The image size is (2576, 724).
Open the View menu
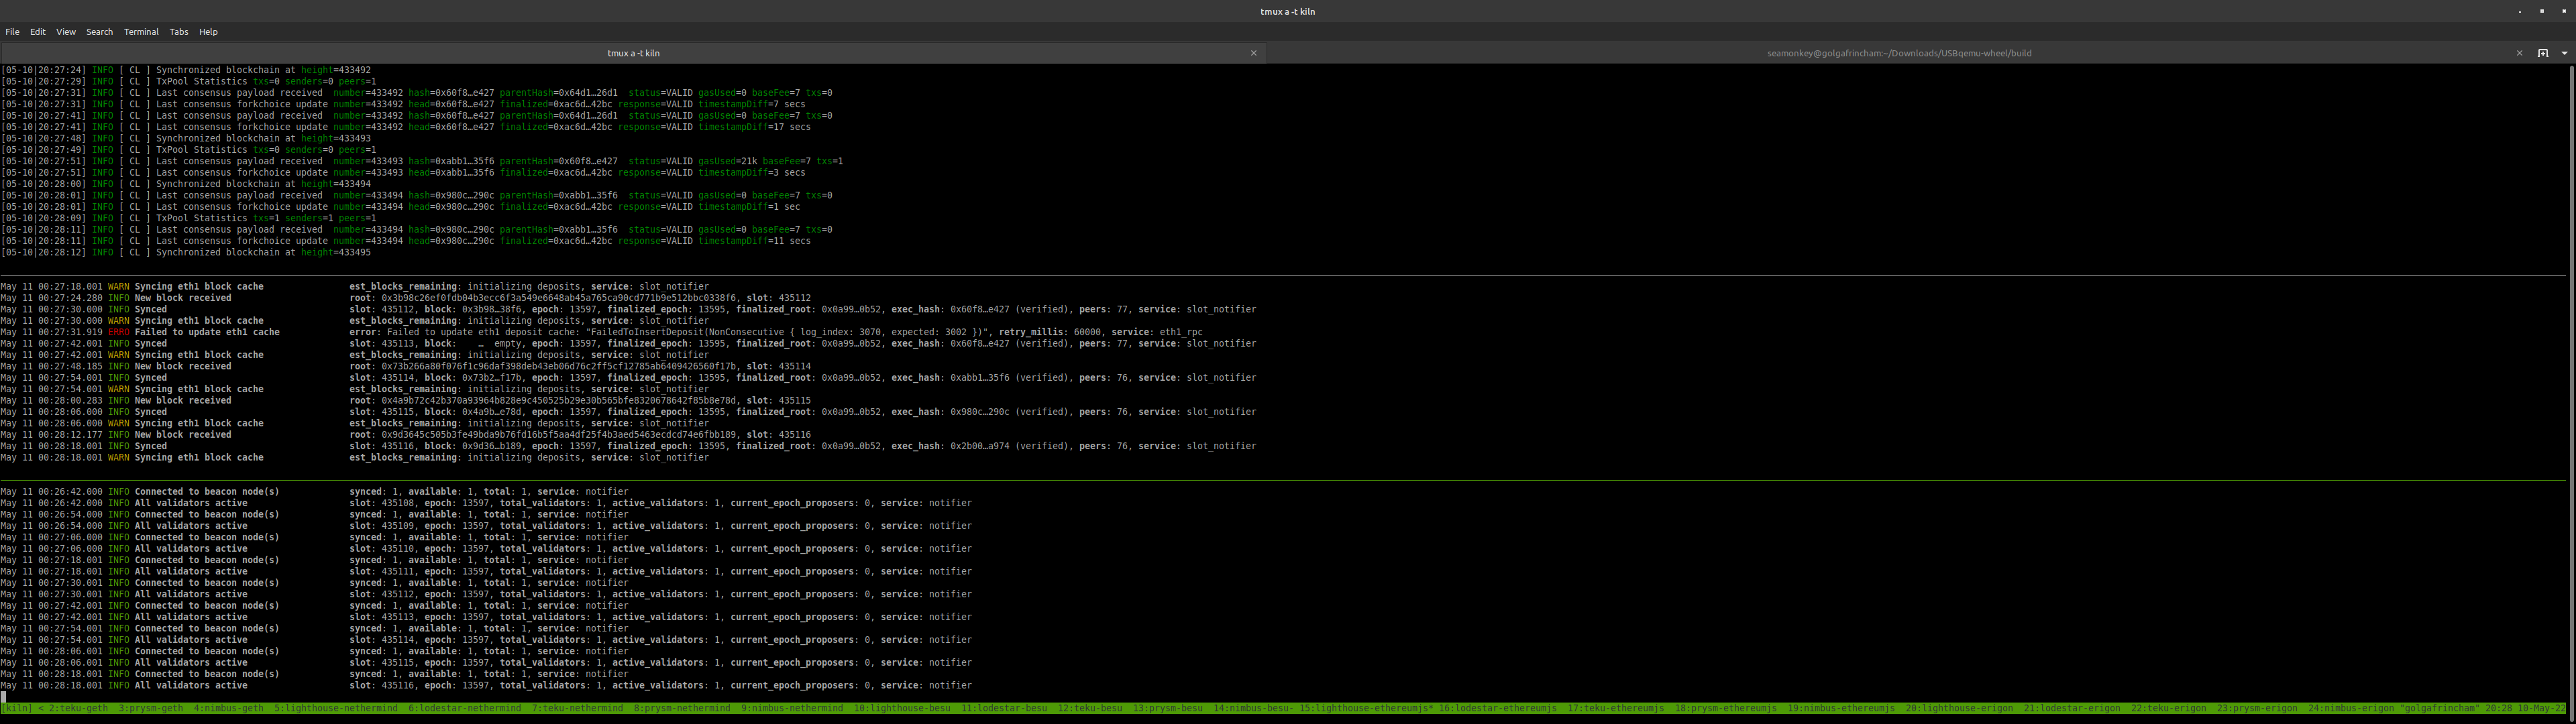[66, 32]
